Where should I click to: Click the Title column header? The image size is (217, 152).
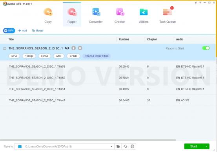(11, 39)
